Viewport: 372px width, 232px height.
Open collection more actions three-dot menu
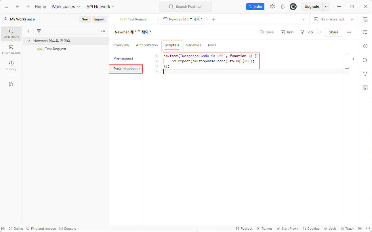coord(349,32)
